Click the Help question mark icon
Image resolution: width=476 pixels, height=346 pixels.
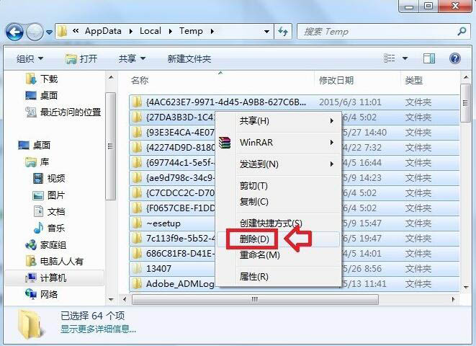pos(454,58)
